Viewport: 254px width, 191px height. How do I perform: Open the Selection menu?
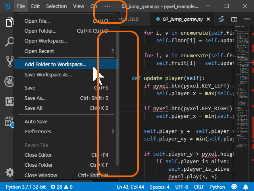pyautogui.click(x=56, y=6)
